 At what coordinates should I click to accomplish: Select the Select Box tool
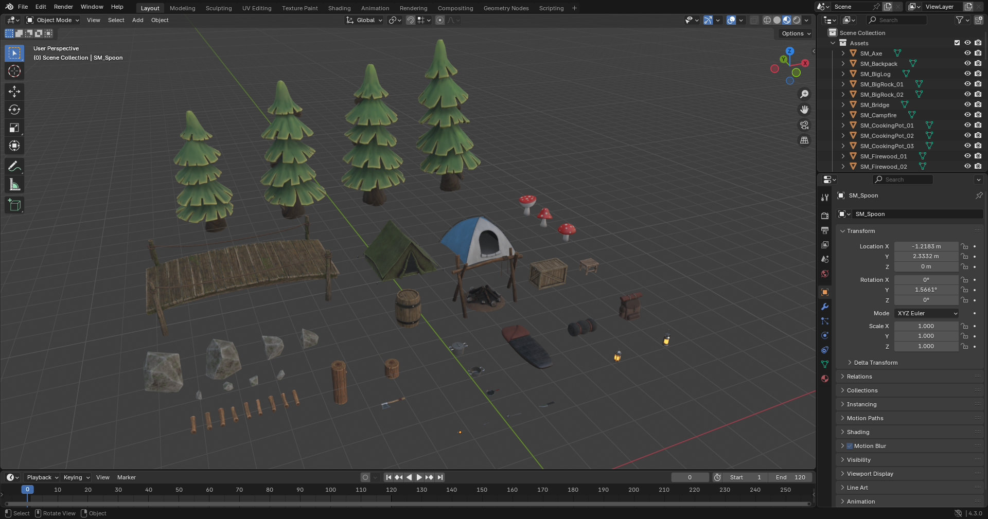click(x=14, y=53)
